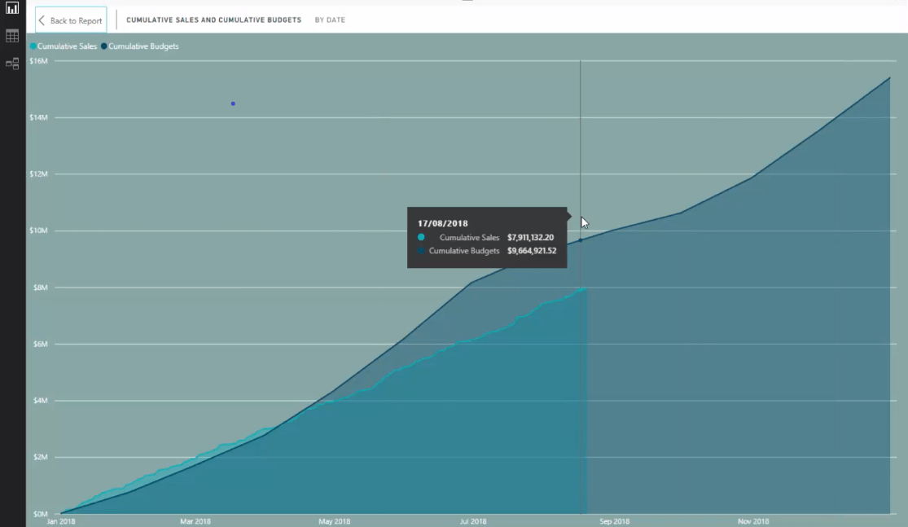Screen dimensions: 908x527
Task: Click the Back to Report button
Action: pos(71,20)
